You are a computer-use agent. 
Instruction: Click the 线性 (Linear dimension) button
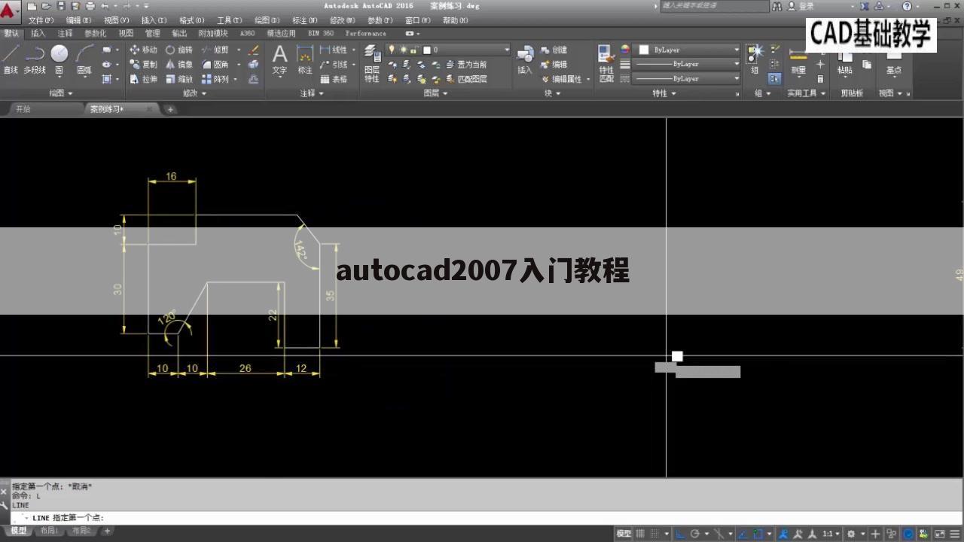[x=334, y=50]
